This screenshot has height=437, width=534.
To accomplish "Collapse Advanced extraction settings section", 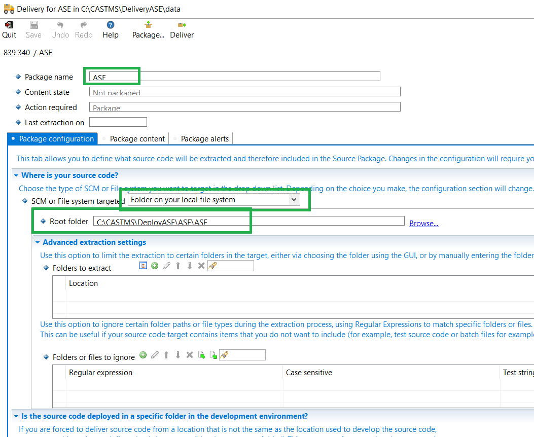I will (x=37, y=242).
